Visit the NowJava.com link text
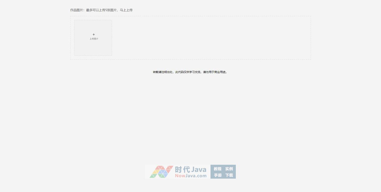The width and height of the screenshot is (381, 192). coord(190,176)
